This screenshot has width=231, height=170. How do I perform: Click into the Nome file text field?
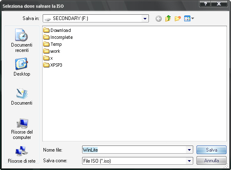coord(134,150)
